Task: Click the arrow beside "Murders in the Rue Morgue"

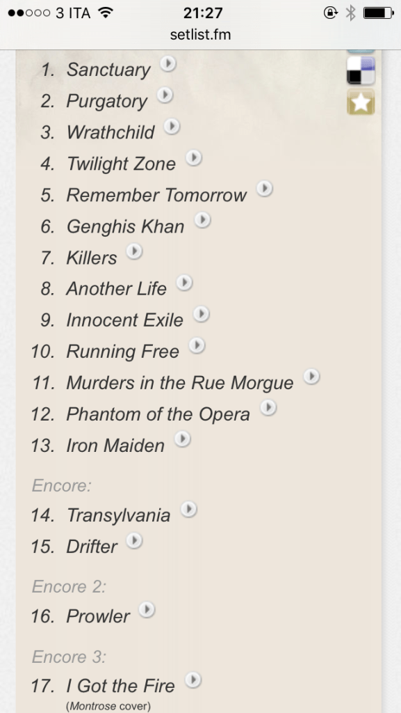Action: coord(311,377)
